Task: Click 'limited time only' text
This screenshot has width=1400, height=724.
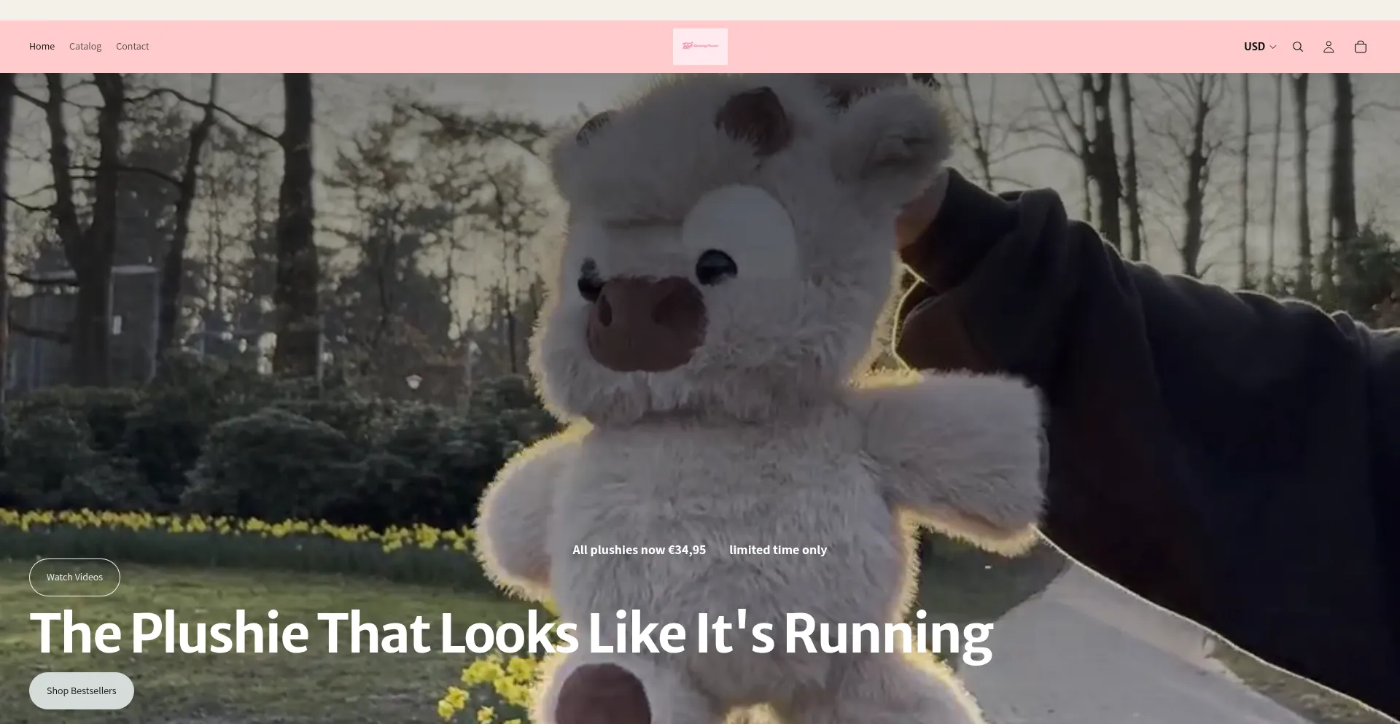Action: 778,550
